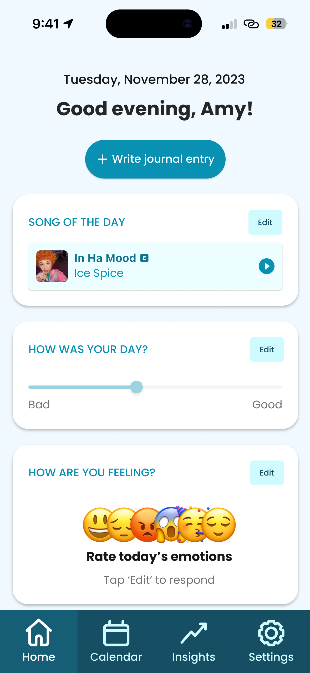Click the explicit E badge icon
This screenshot has width=310, height=673.
click(144, 258)
